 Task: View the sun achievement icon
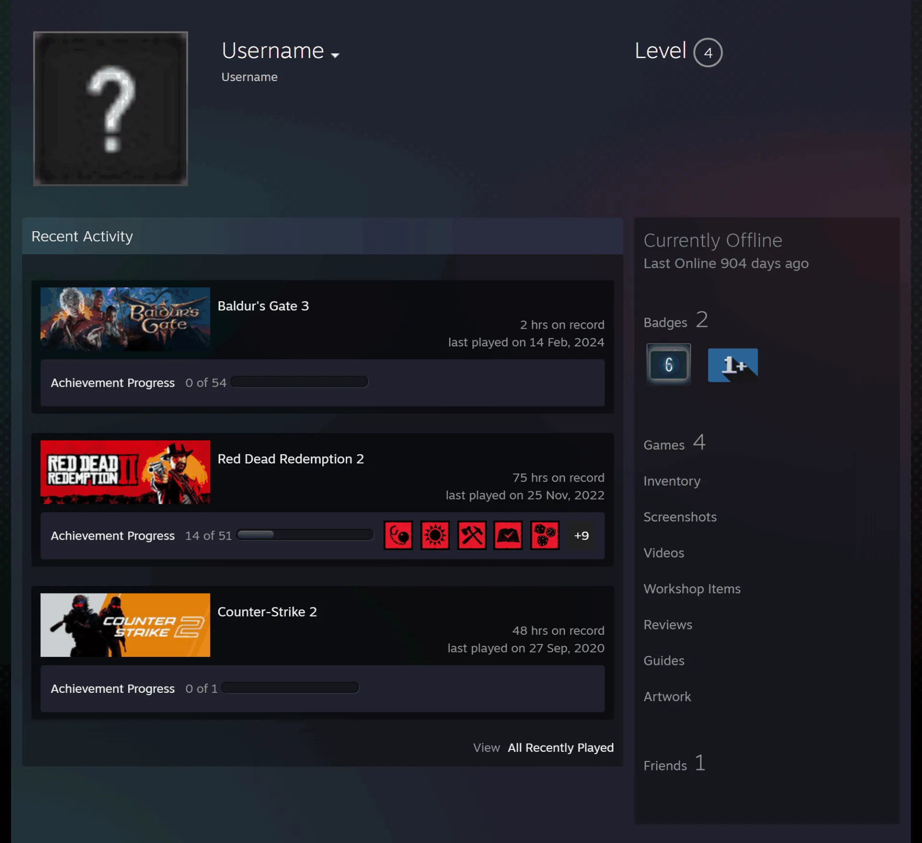tap(435, 535)
